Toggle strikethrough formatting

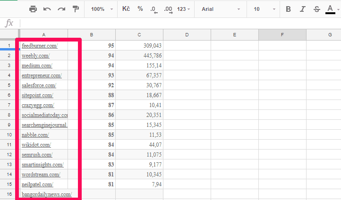pyautogui.click(x=316, y=9)
